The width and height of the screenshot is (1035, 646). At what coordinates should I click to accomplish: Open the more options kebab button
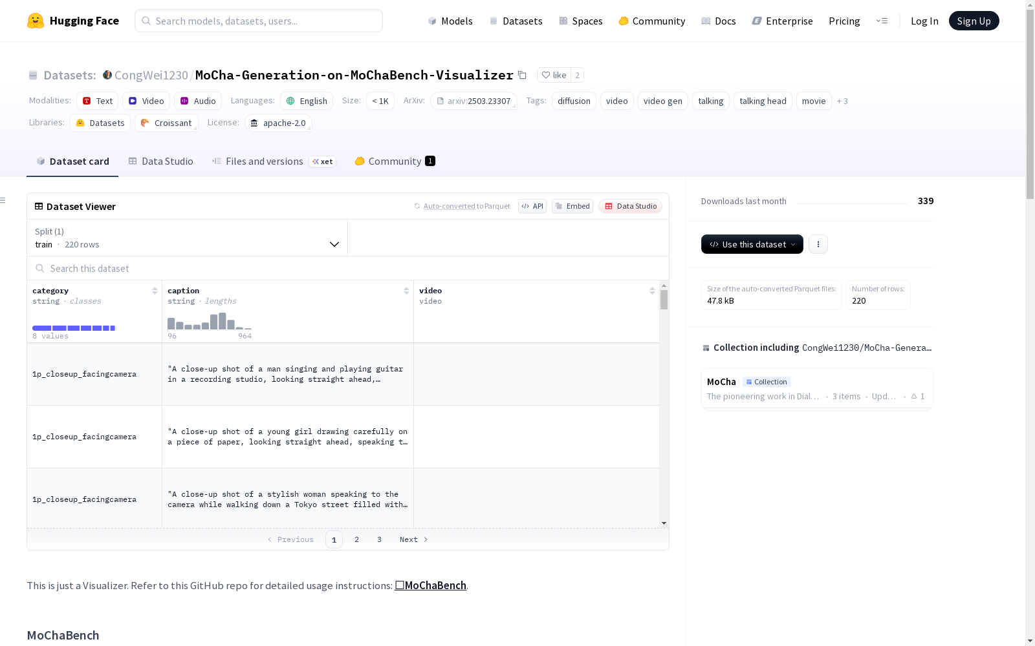pyautogui.click(x=818, y=244)
